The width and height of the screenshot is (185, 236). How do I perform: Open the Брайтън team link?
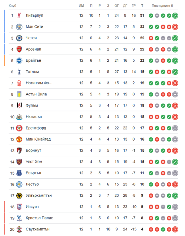[x=33, y=61]
